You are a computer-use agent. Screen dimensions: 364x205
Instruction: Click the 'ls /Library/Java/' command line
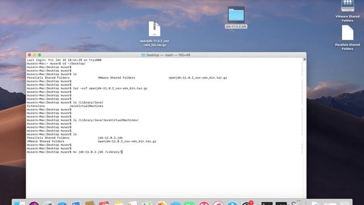(65, 102)
